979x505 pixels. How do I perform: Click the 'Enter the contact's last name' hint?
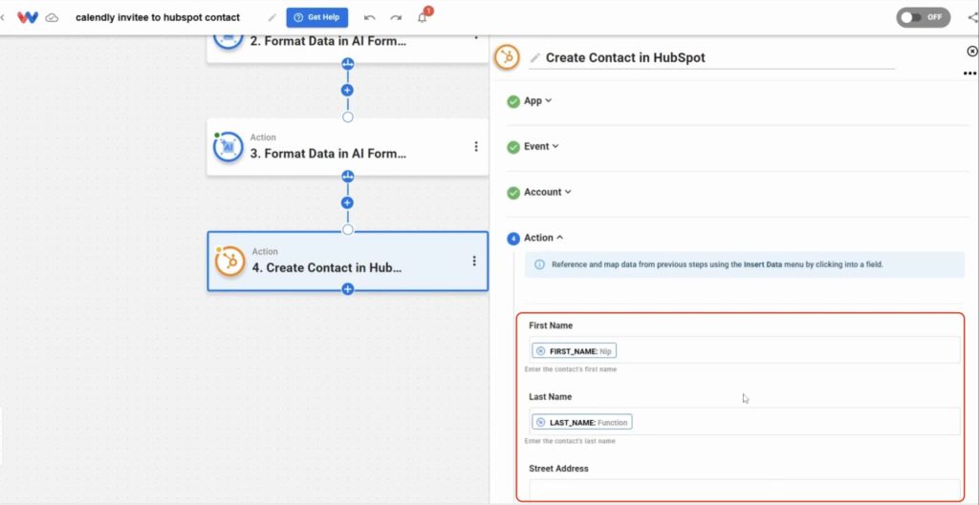570,441
